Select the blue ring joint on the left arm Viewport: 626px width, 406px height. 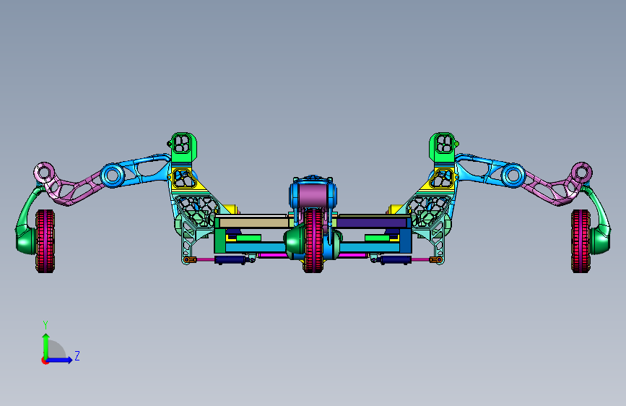112,175
